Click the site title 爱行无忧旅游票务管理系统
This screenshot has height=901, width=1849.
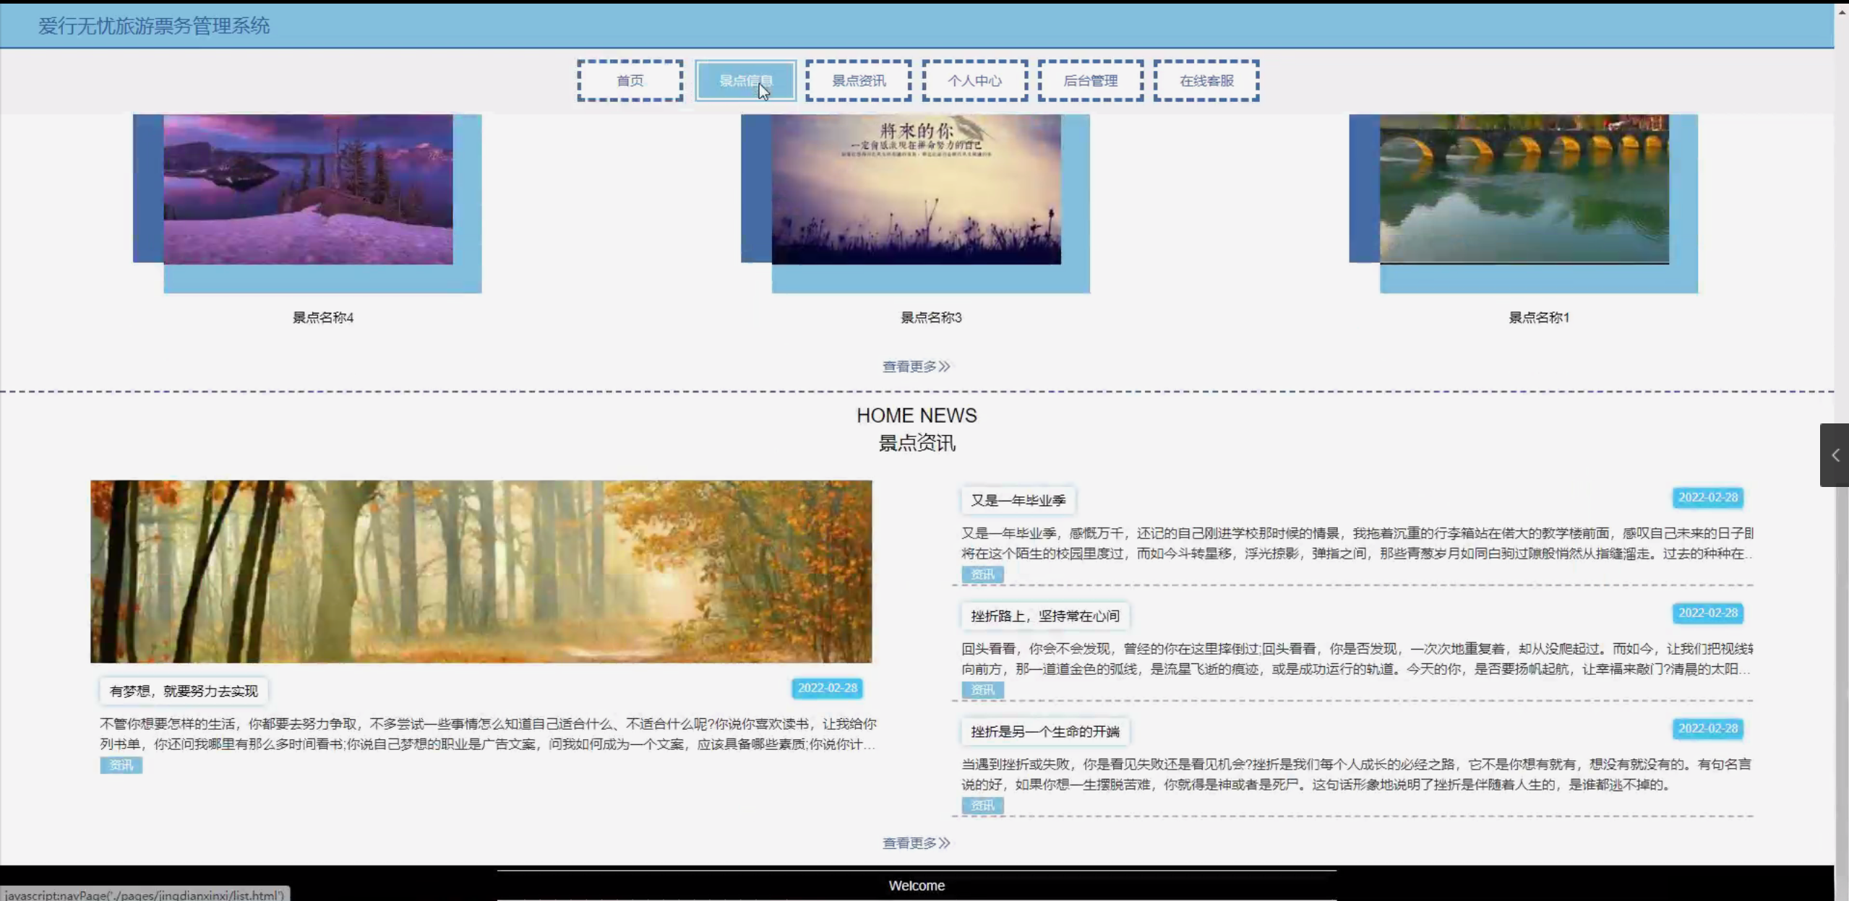tap(154, 26)
